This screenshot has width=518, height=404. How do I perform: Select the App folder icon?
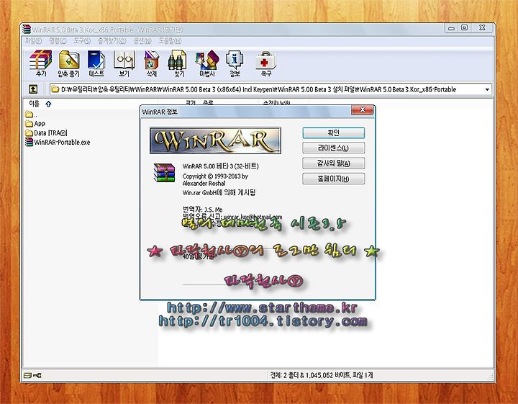tap(29, 124)
